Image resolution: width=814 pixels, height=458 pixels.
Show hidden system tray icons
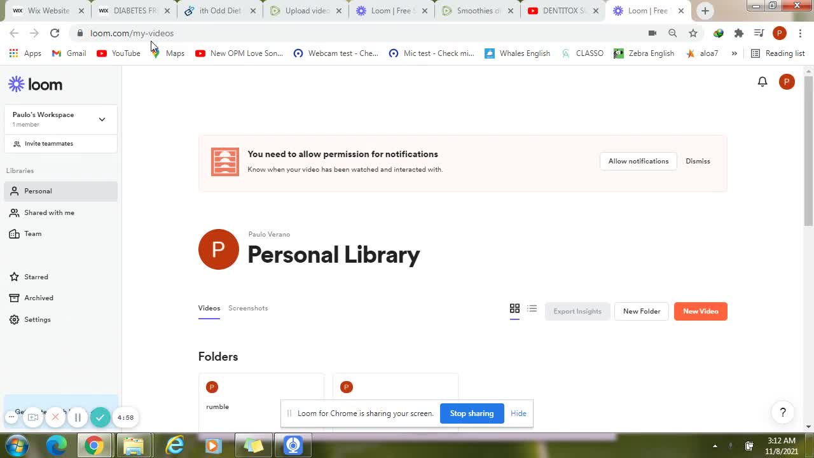715,446
